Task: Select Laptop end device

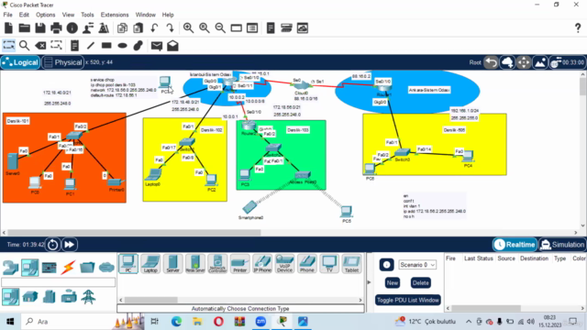Action: click(x=150, y=263)
